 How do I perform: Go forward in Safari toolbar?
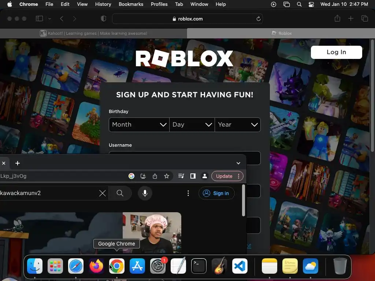[x=75, y=19]
